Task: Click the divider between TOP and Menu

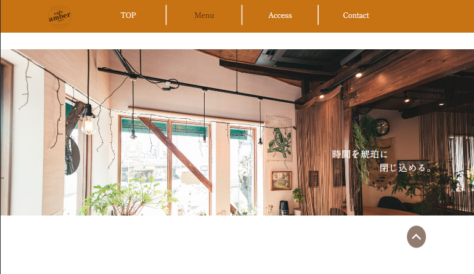Action: pos(166,15)
